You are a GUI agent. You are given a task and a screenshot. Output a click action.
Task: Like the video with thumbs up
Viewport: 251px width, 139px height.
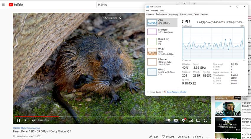151,137
